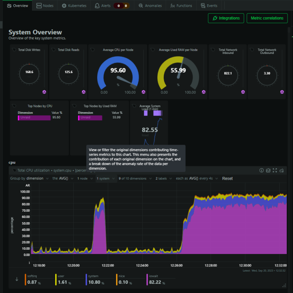
Task: Click the pink anomaly icon on Total Disk Reads
Action: pos(84,92)
